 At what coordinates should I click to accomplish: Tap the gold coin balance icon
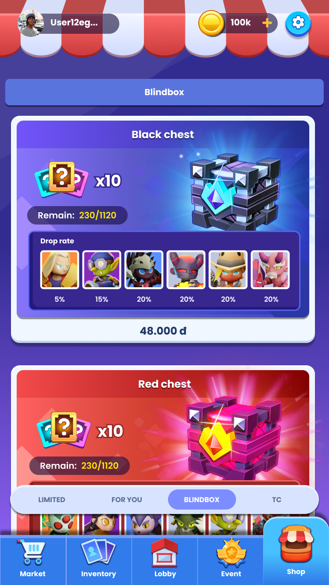(211, 23)
